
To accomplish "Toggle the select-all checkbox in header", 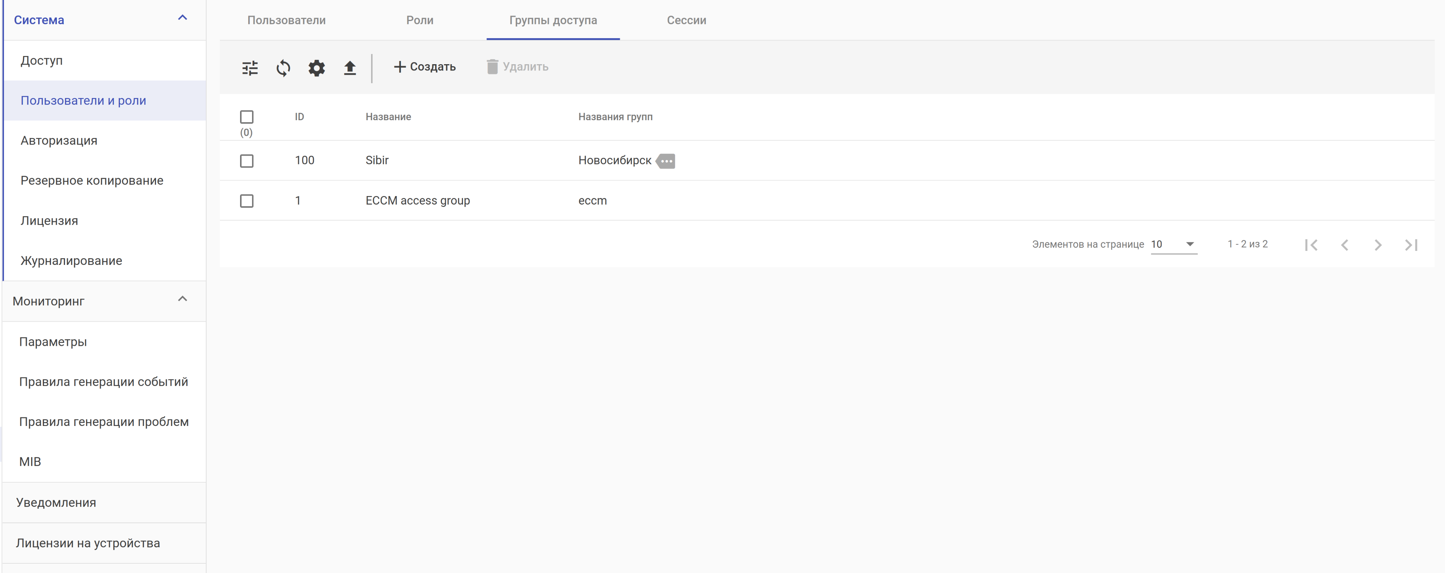I will point(246,117).
